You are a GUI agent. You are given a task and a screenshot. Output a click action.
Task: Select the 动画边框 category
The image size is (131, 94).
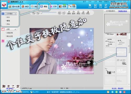point(9,33)
